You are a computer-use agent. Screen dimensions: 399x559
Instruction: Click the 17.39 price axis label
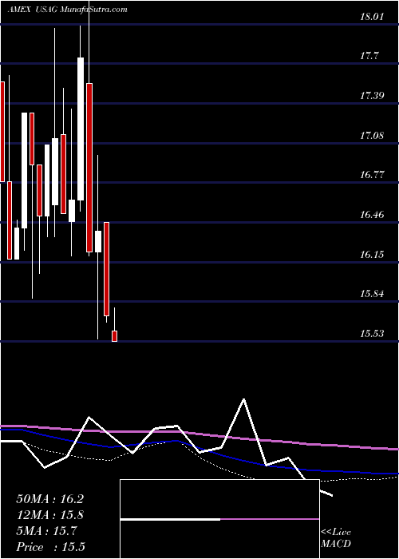[372, 96]
